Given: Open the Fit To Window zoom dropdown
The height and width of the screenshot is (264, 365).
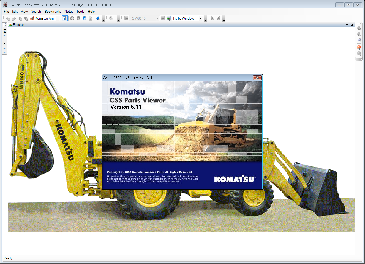Looking at the screenshot, I should 201,18.
